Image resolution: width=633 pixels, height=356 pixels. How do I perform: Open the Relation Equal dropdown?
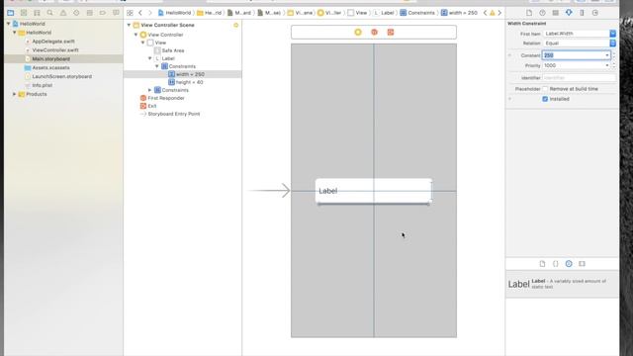click(x=613, y=44)
